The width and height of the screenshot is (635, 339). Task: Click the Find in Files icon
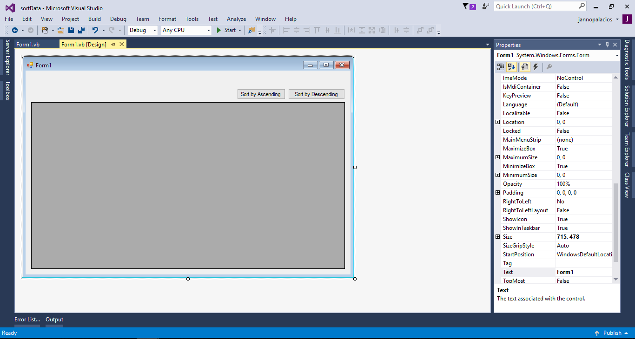tap(251, 30)
